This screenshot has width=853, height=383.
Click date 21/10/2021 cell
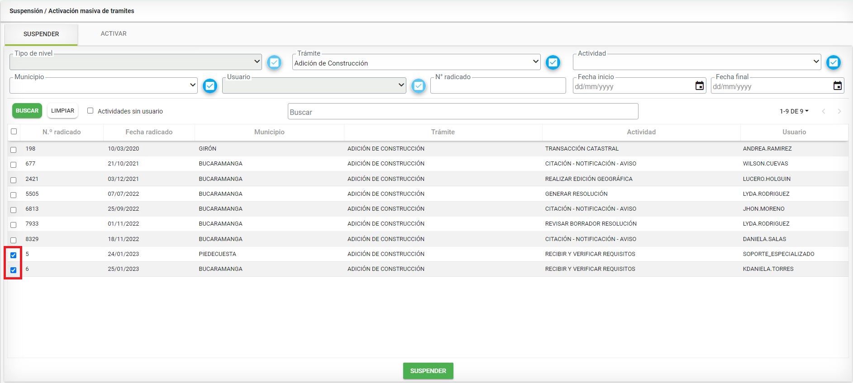[124, 164]
